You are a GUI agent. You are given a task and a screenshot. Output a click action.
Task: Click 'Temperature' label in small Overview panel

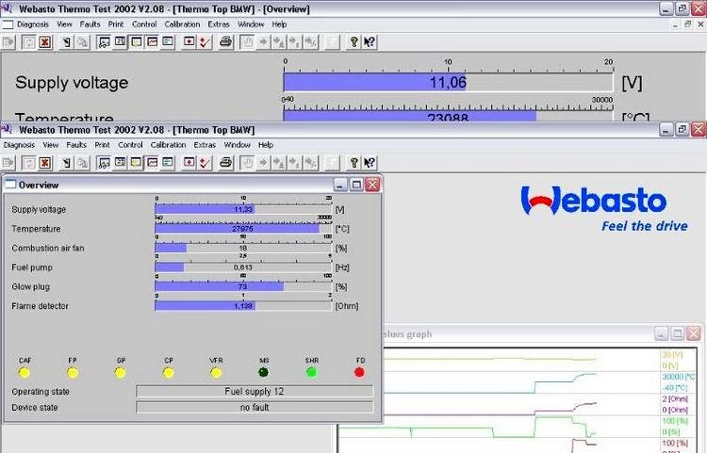point(36,229)
